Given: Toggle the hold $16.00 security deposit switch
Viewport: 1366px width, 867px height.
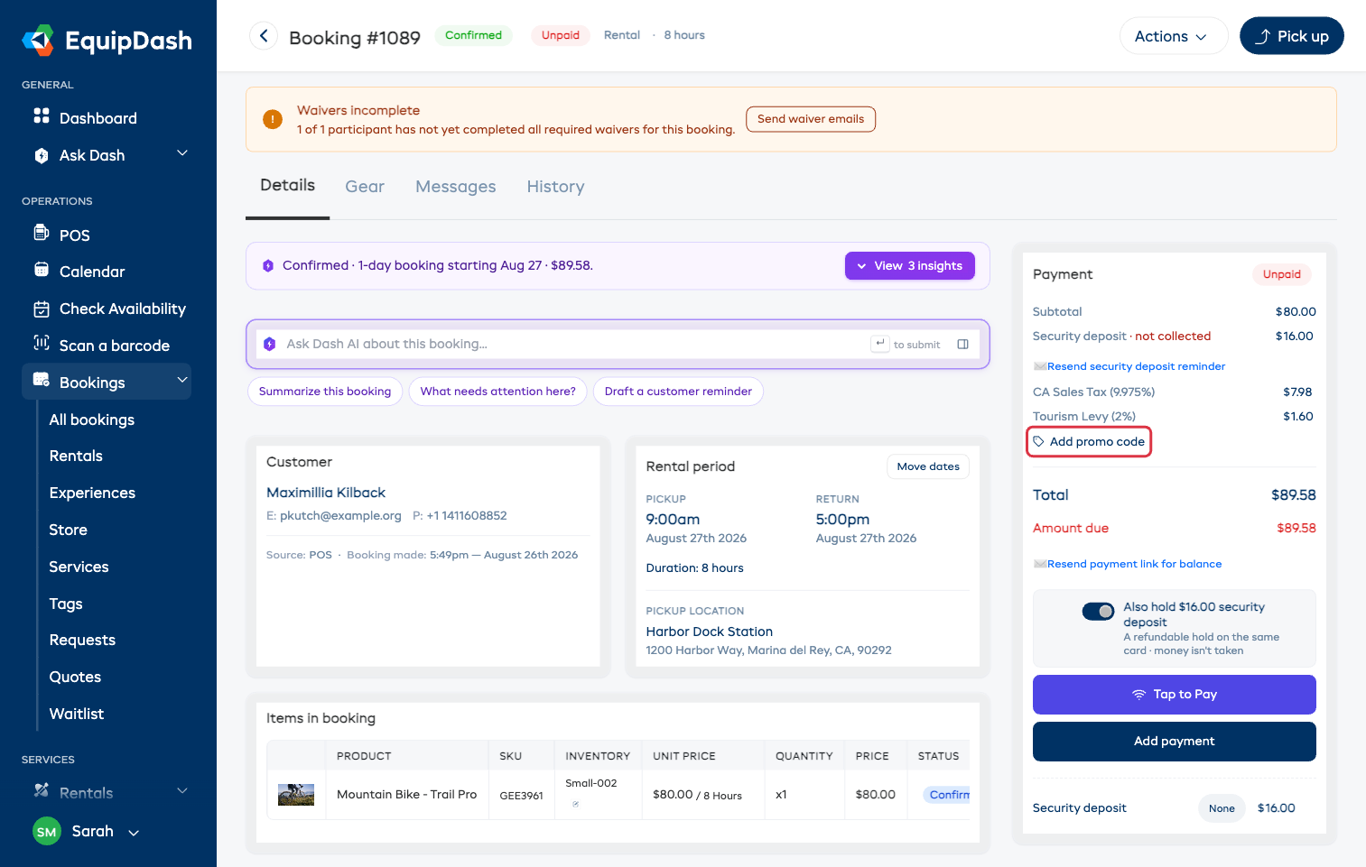Looking at the screenshot, I should [x=1099, y=612].
